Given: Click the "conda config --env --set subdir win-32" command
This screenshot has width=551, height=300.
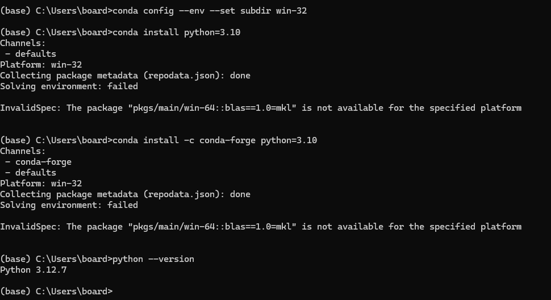Looking at the screenshot, I should [210, 11].
